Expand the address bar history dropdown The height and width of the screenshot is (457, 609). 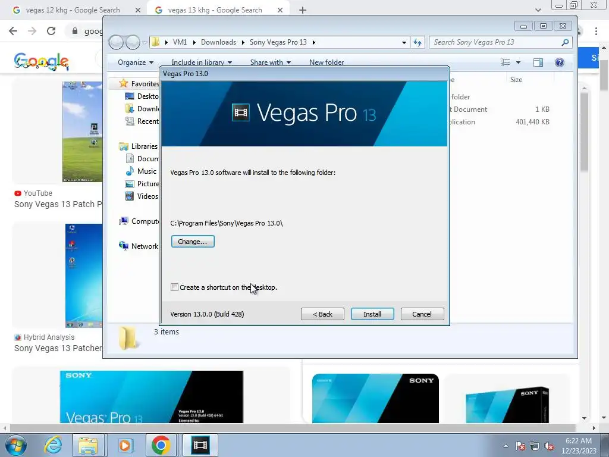(x=404, y=42)
